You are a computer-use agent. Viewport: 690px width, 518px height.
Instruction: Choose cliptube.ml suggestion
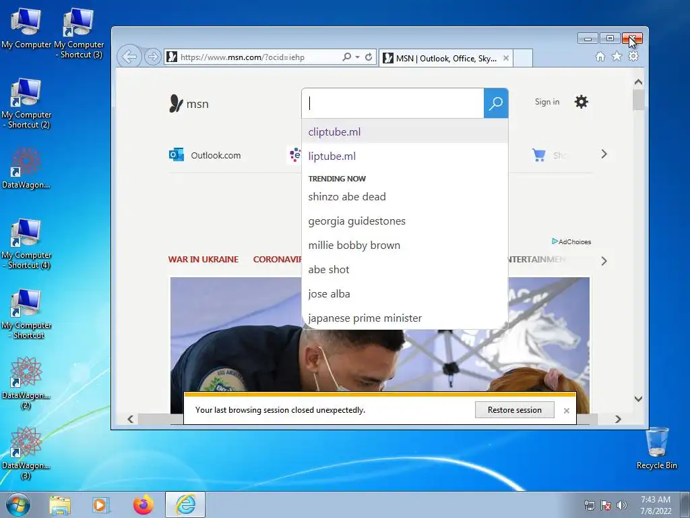pos(405,132)
